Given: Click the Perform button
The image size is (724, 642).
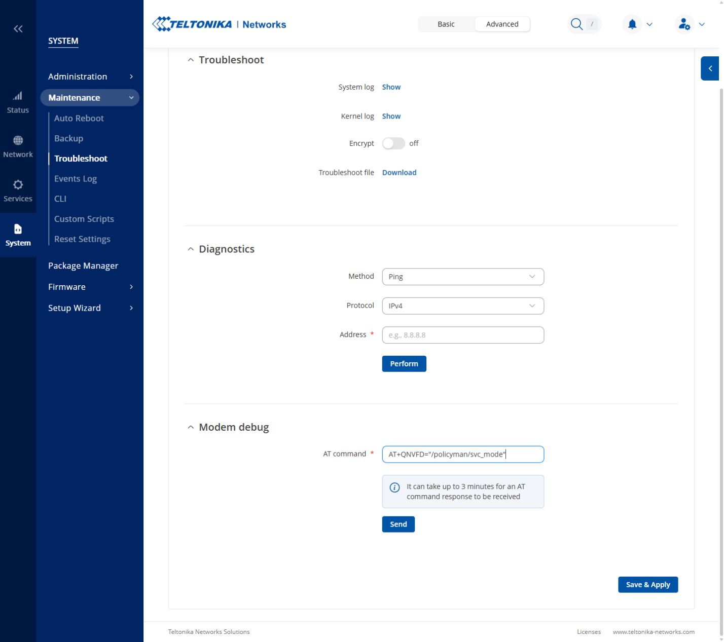Looking at the screenshot, I should click(x=404, y=364).
